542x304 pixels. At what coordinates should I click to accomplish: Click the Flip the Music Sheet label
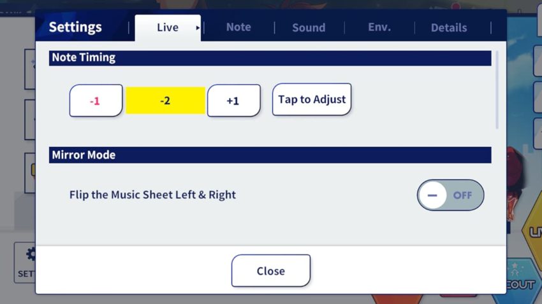152,195
